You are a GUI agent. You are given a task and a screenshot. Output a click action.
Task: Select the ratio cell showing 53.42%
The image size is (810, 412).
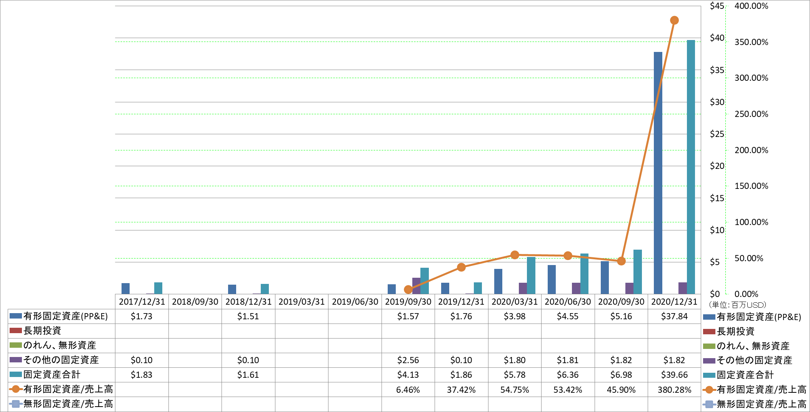[568, 390]
